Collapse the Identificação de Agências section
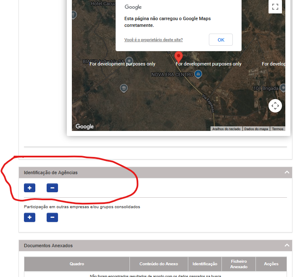 287,172
